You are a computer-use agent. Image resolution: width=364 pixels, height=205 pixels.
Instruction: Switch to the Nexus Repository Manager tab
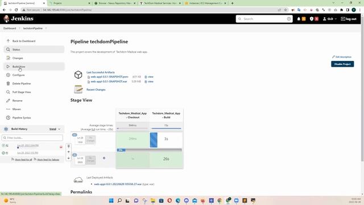115,3
